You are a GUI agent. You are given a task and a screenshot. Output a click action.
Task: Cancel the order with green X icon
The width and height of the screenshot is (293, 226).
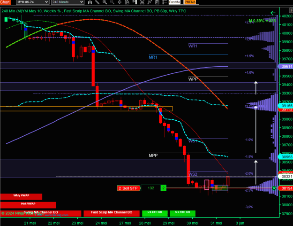coord(274,188)
